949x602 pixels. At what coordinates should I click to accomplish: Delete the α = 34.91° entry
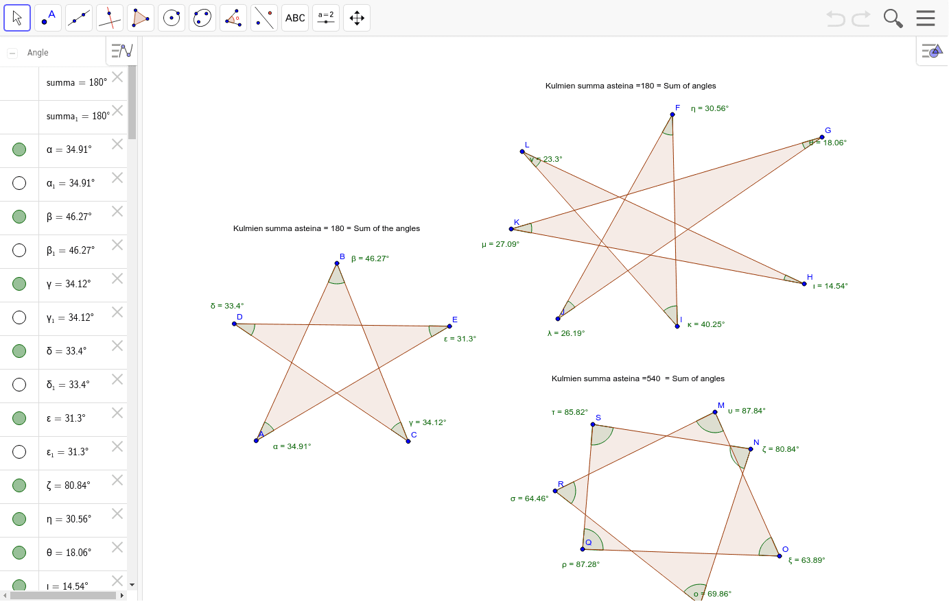pos(117,144)
